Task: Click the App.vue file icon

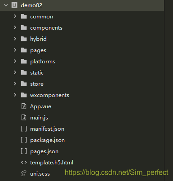Action: point(24,106)
